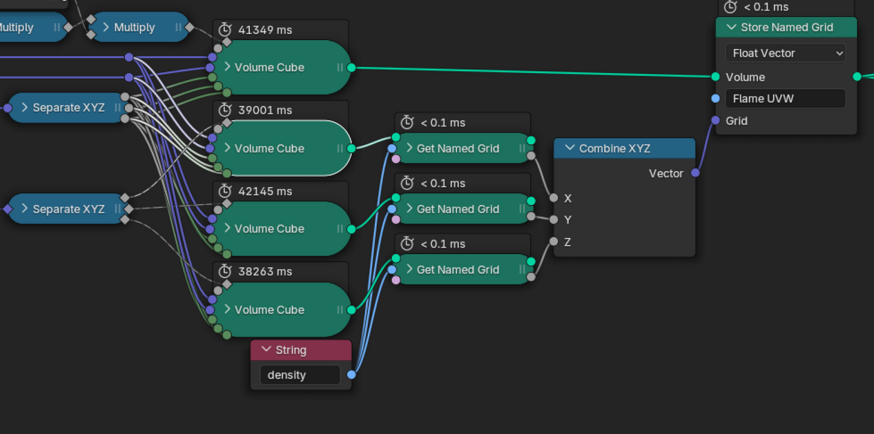Click clock icon above Get Named Grid wired to Y
874x434 pixels.
407,183
